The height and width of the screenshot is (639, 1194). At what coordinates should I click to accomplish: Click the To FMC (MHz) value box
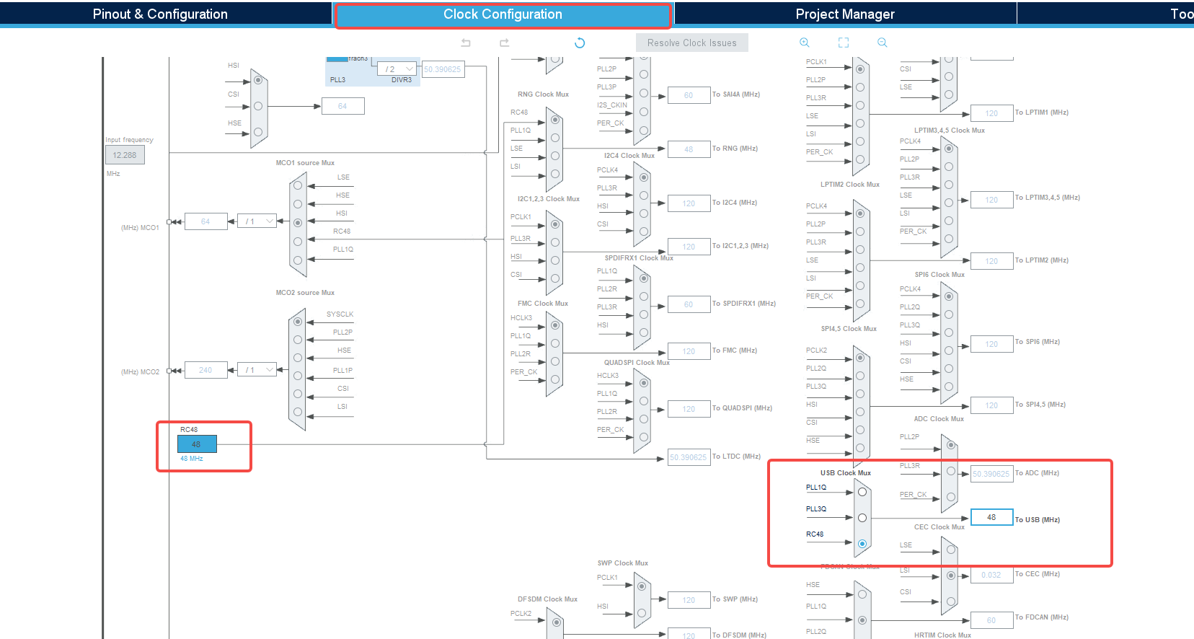(x=689, y=351)
